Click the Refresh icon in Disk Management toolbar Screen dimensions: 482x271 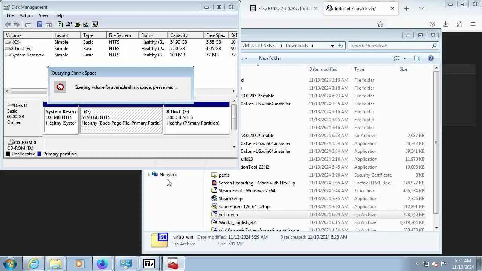60,25
